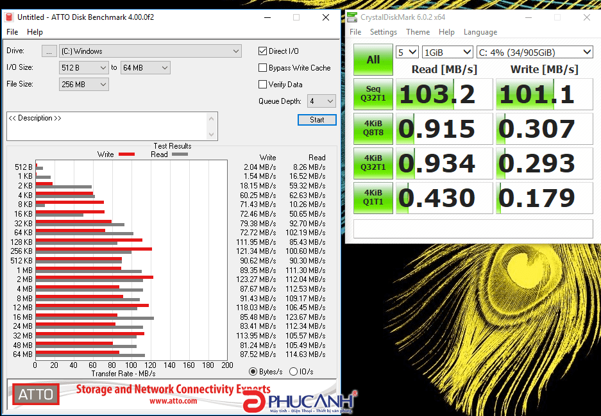Run the 4KiB Q32T1 test
This screenshot has height=416, width=601.
click(373, 163)
